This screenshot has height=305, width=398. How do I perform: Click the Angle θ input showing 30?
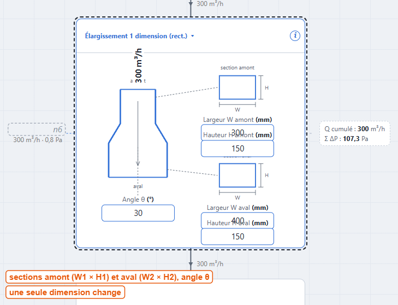(x=138, y=213)
